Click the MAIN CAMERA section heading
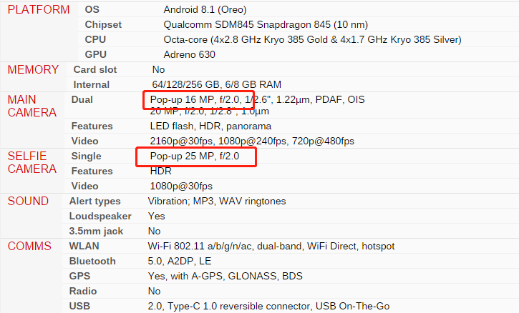Viewport: 519px width, 313px height. click(33, 106)
